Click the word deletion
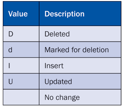The width and height of the screenshot is (126, 108). pos(96,50)
